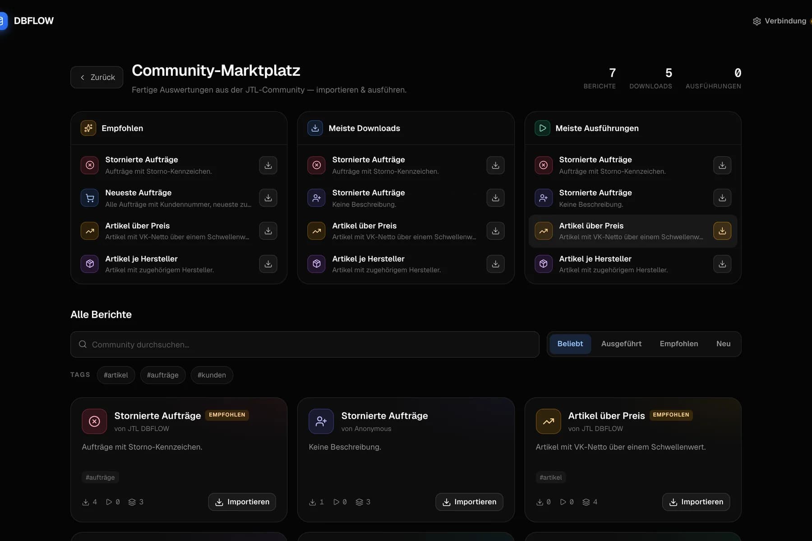Click the Community-Marktplatz heading
Image resolution: width=812 pixels, height=541 pixels.
pyautogui.click(x=216, y=70)
